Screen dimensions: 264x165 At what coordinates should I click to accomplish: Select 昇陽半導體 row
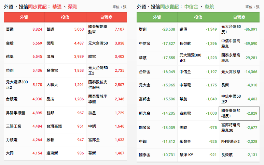tap(24, 113)
